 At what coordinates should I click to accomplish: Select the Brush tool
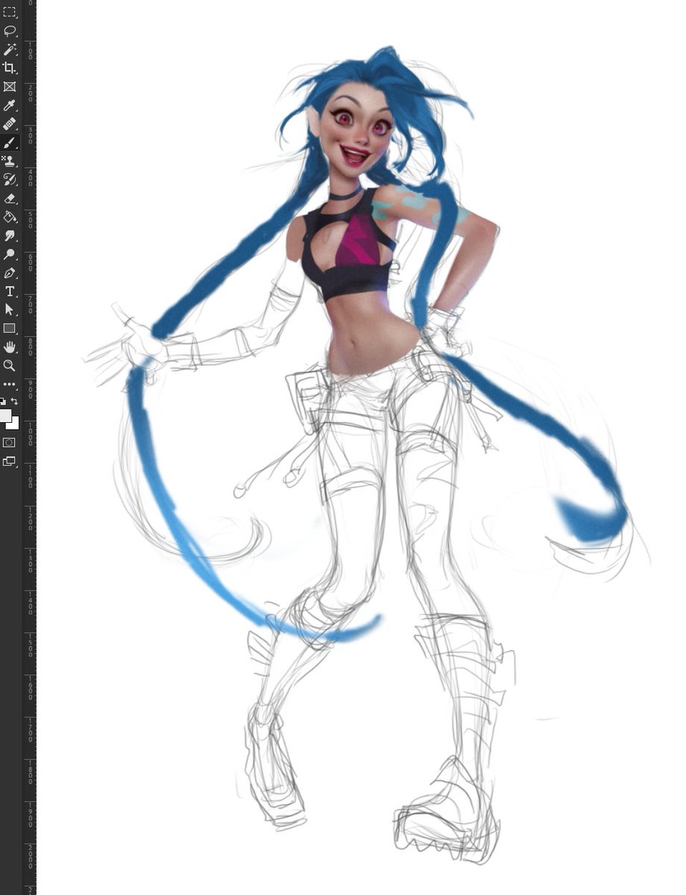pos(9,142)
